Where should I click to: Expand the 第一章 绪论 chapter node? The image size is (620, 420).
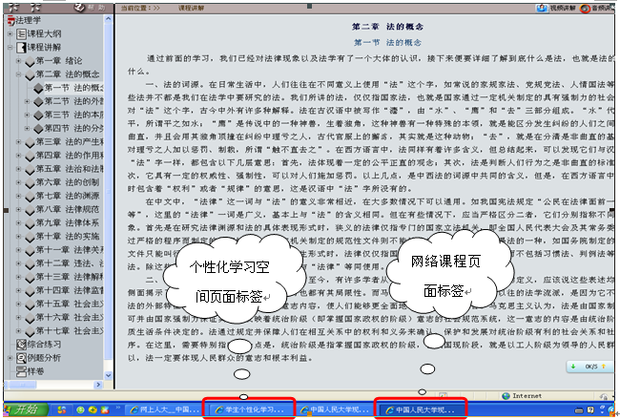coord(19,60)
